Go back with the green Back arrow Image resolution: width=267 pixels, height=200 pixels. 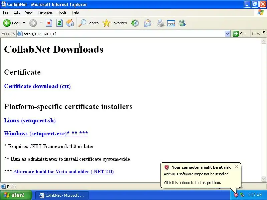[11, 23]
